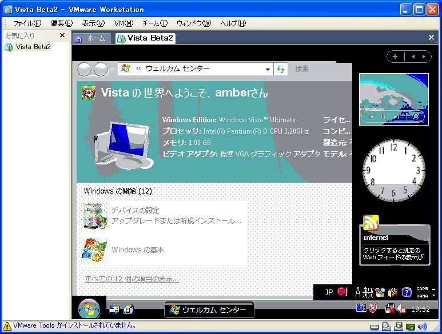
Task: Click the « chevron before ウェルカム センター
Action: 138,69
